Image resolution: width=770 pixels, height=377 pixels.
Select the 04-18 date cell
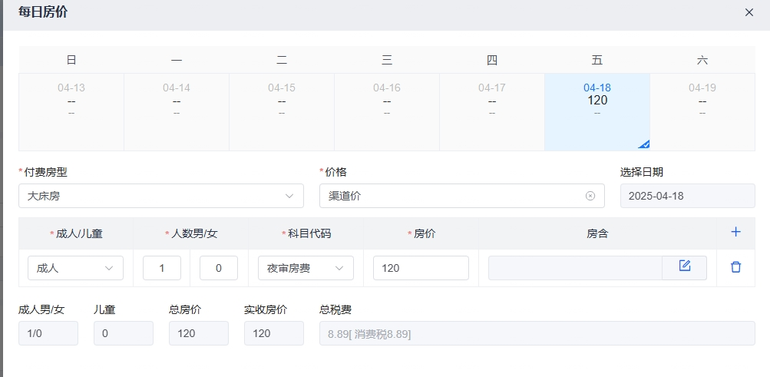[597, 111]
